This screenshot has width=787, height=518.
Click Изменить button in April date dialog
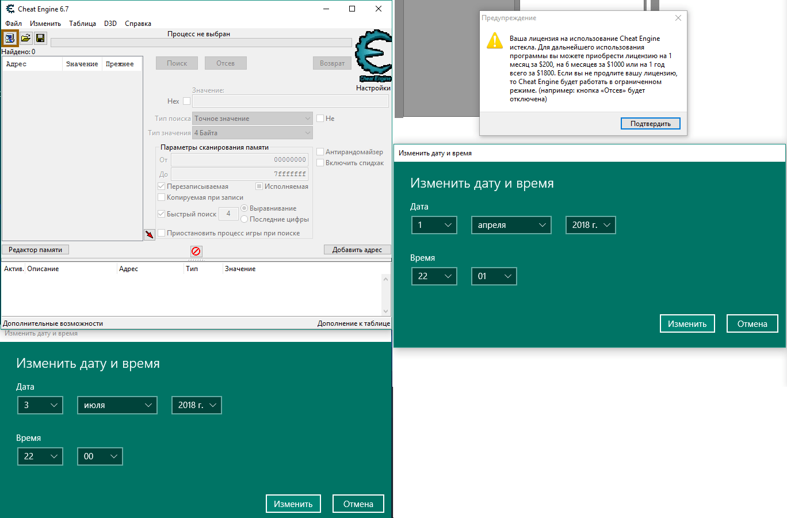pos(687,323)
